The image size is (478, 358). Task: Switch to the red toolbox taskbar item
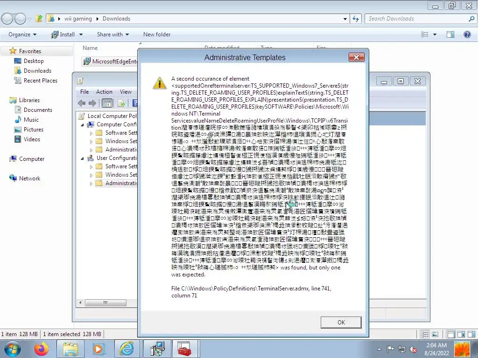click(x=184, y=349)
